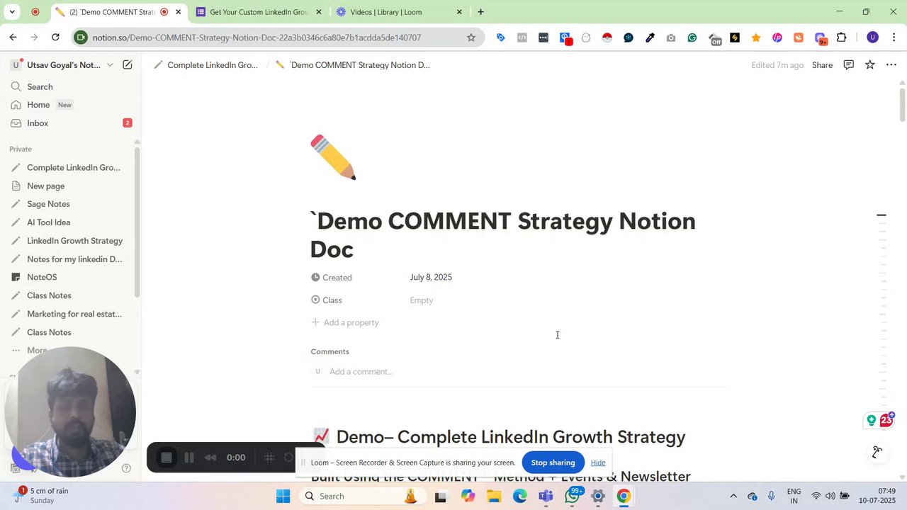Open Inbox with 2 notifications
This screenshot has height=510, width=907.
click(71, 123)
